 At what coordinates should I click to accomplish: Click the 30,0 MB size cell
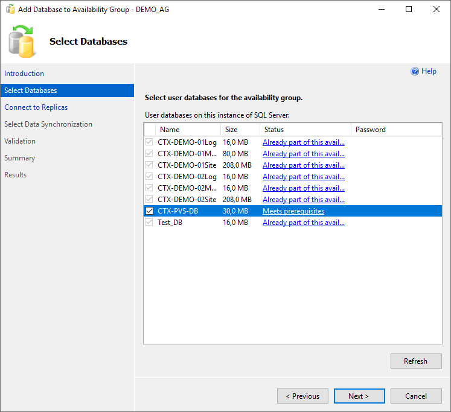tap(235, 211)
